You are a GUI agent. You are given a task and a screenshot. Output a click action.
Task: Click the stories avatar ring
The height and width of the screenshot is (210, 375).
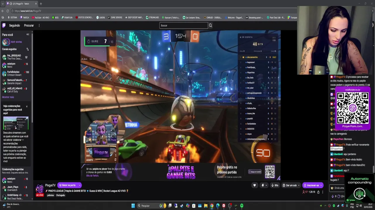pyautogui.click(x=6, y=42)
